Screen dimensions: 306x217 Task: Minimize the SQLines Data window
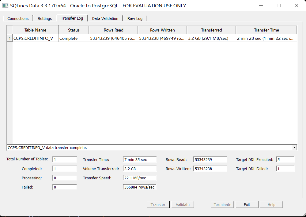261,6
